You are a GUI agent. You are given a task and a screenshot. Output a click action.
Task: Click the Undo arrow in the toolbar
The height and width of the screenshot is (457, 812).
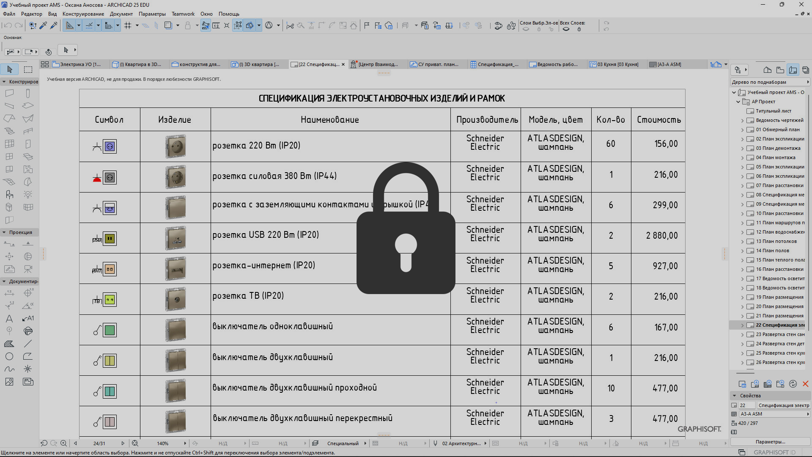(x=8, y=26)
